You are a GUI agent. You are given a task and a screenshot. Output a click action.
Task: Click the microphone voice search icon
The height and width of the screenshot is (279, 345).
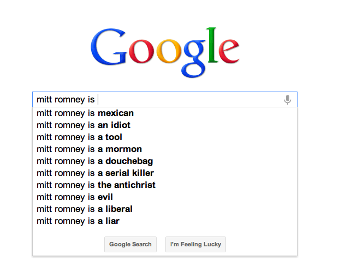(287, 100)
